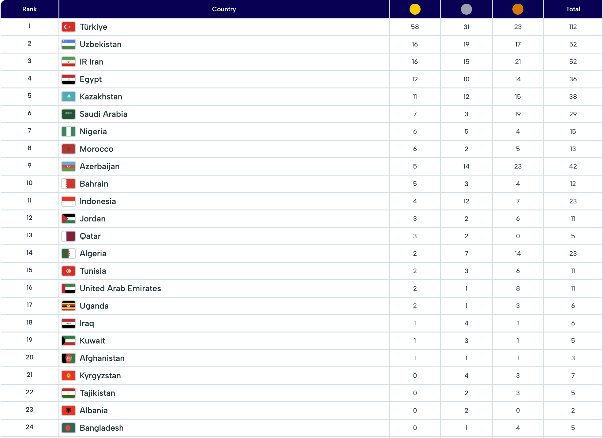Click the Kyrgyzstan flag icon
Viewport: 603px width, 438px height.
[69, 376]
